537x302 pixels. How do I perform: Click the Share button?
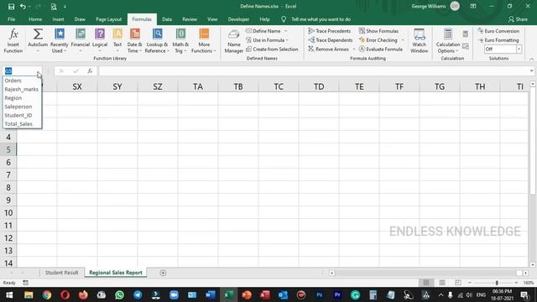[518, 19]
